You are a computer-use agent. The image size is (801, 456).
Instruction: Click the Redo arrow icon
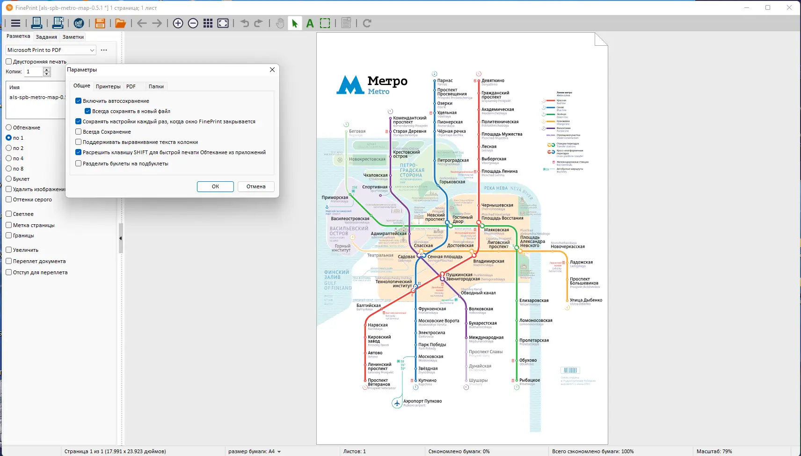pyautogui.click(x=259, y=23)
